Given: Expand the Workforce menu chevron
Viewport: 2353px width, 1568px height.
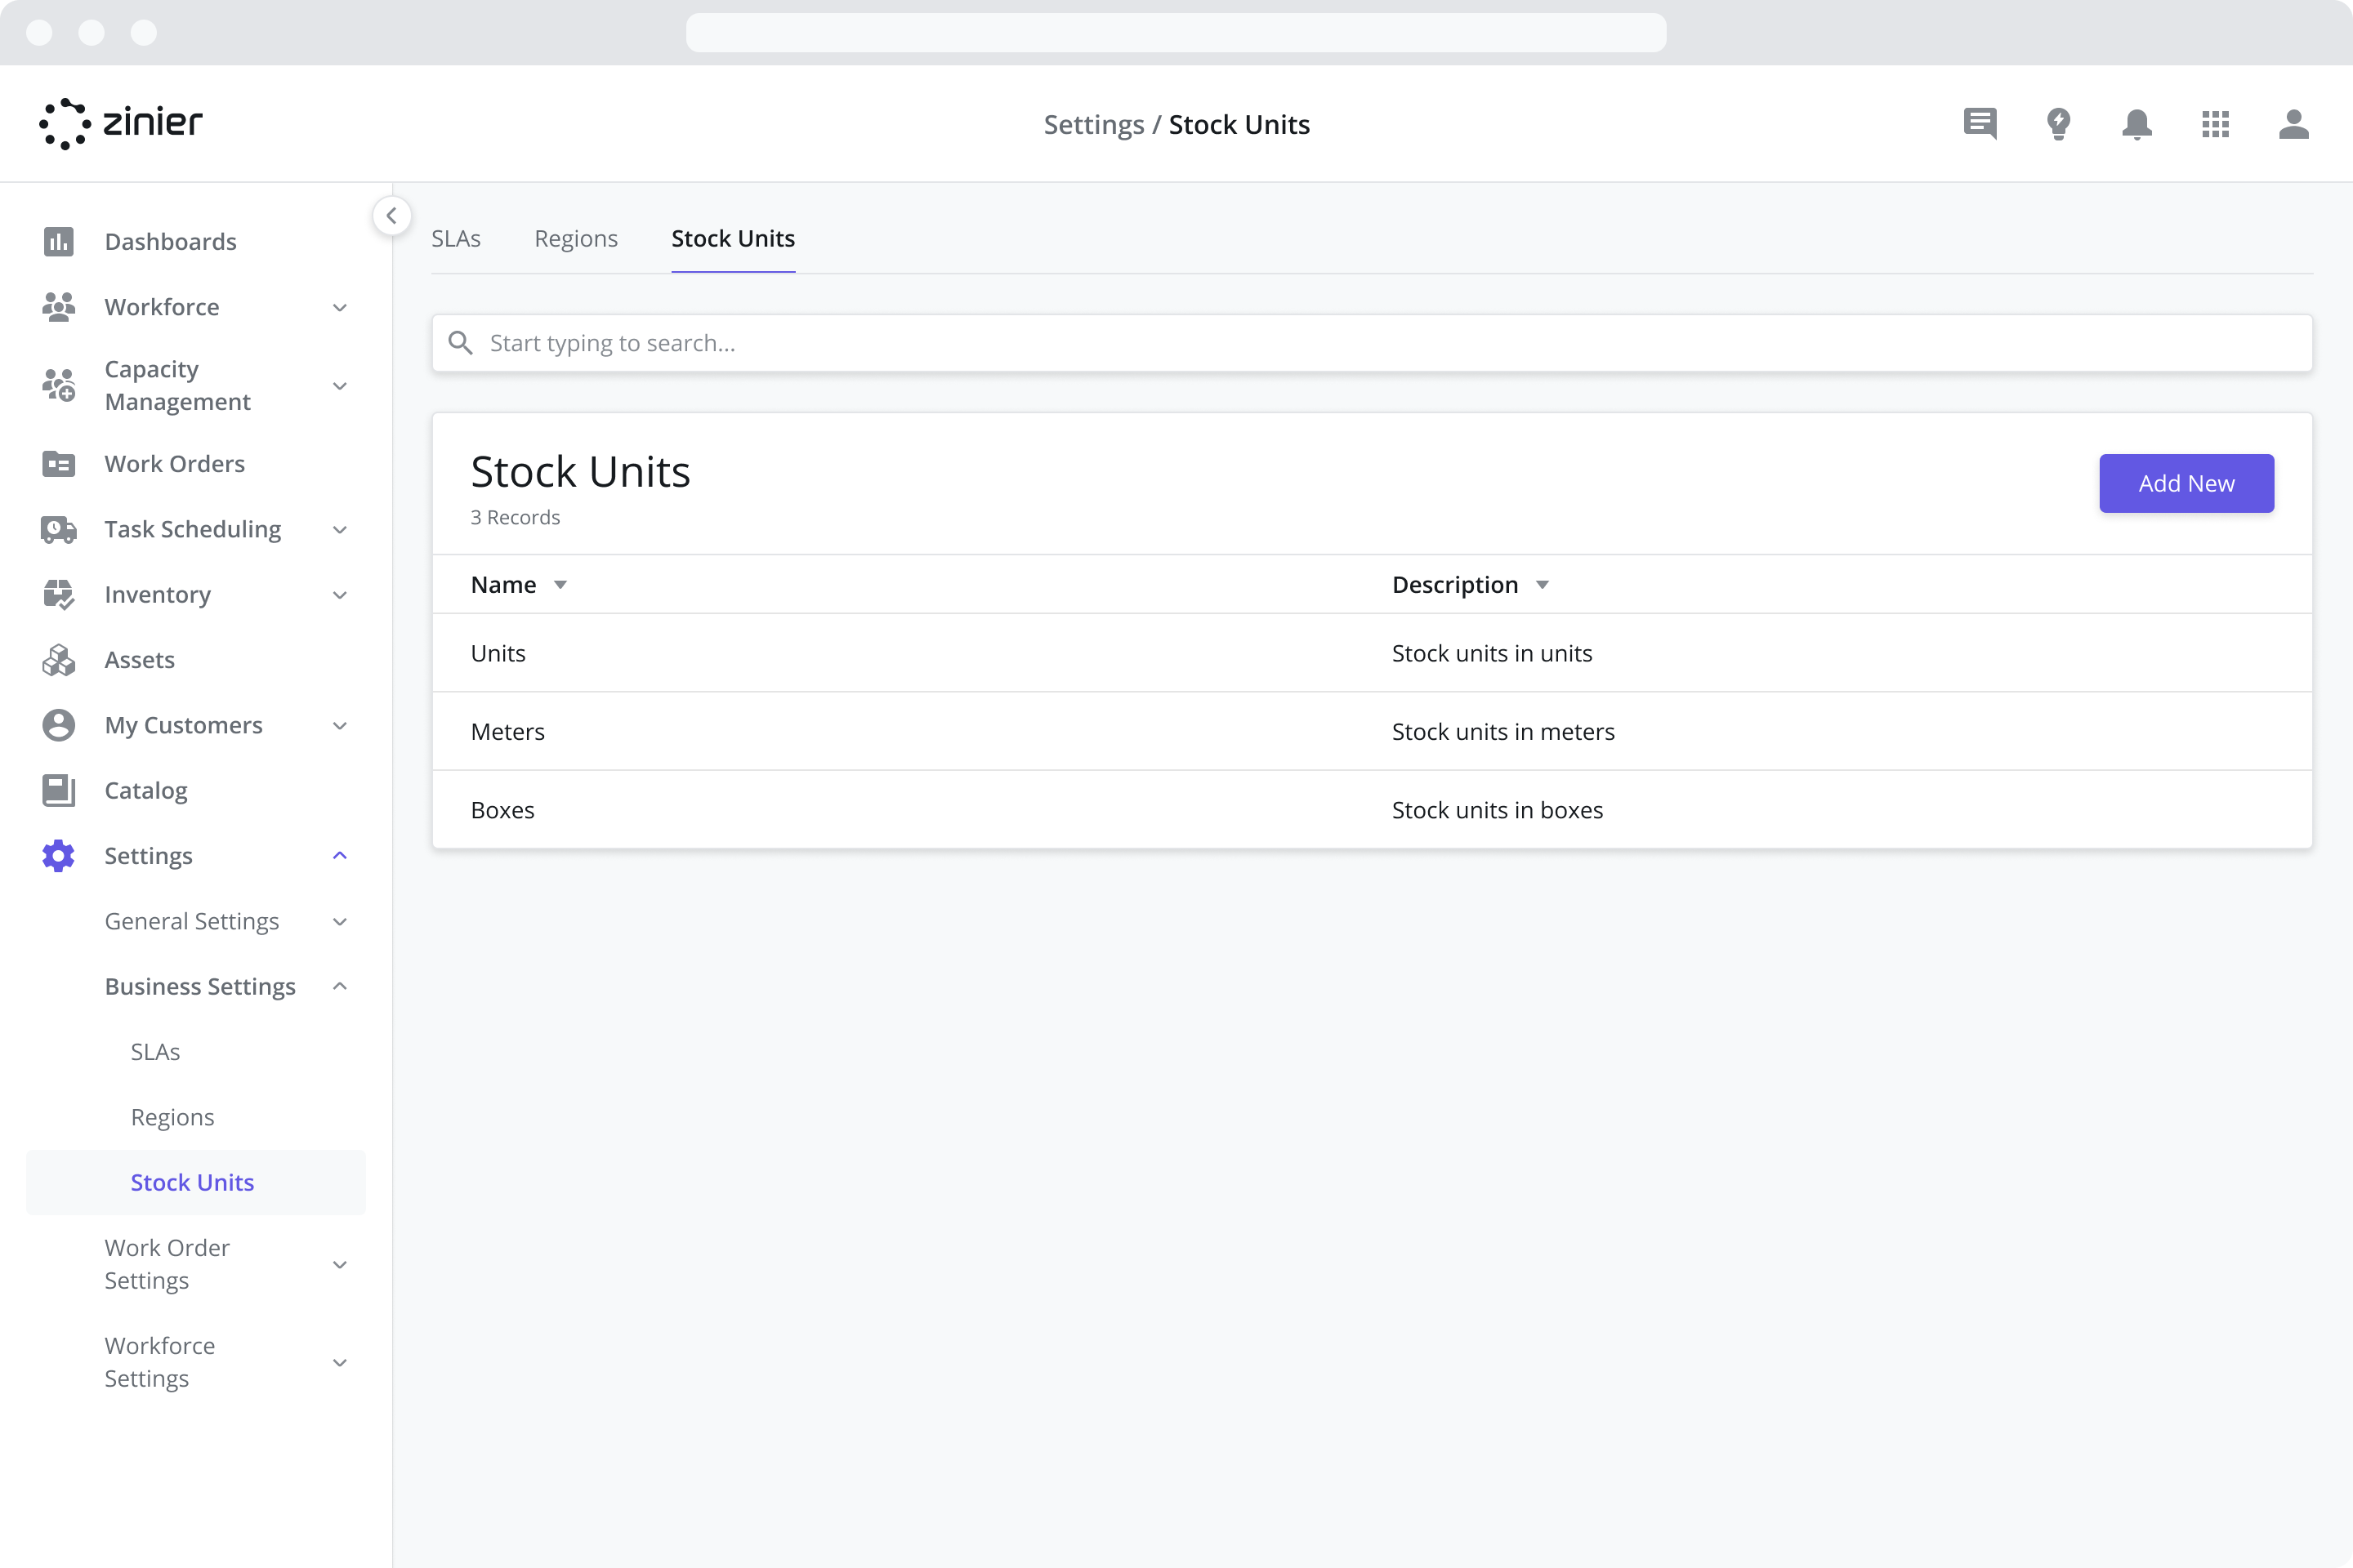Looking at the screenshot, I should [x=340, y=307].
